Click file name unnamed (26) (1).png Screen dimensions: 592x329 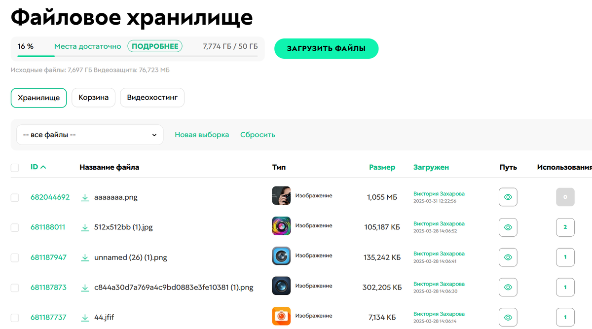[x=130, y=257]
